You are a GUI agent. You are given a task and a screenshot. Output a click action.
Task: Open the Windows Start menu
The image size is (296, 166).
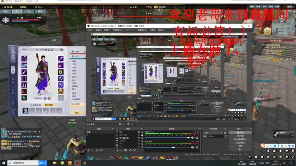tap(4, 163)
